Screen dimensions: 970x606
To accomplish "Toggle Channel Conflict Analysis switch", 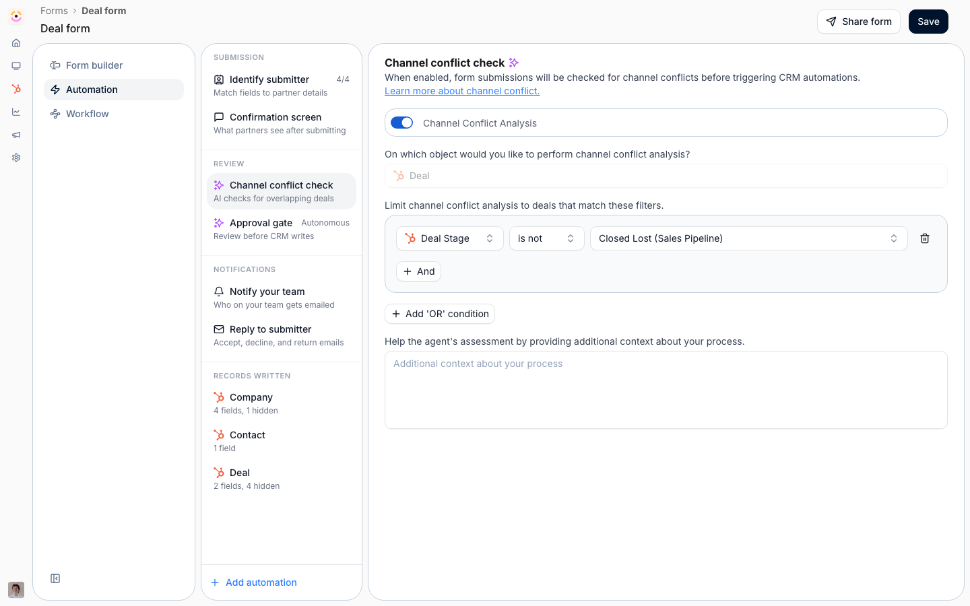I will pyautogui.click(x=402, y=123).
